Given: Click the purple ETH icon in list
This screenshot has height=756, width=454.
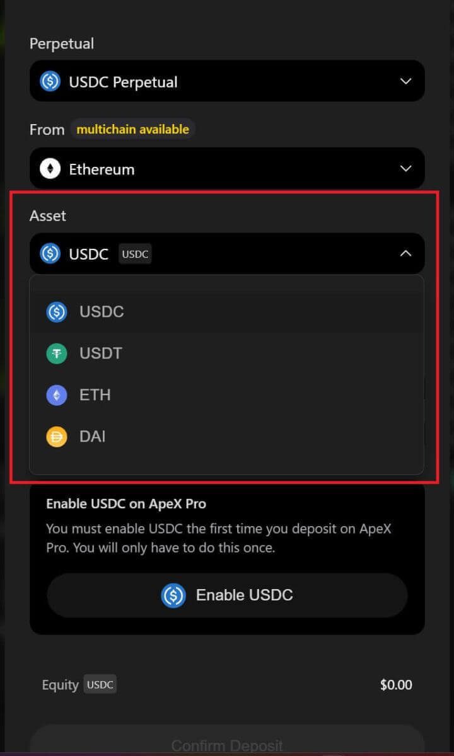Looking at the screenshot, I should pyautogui.click(x=57, y=395).
